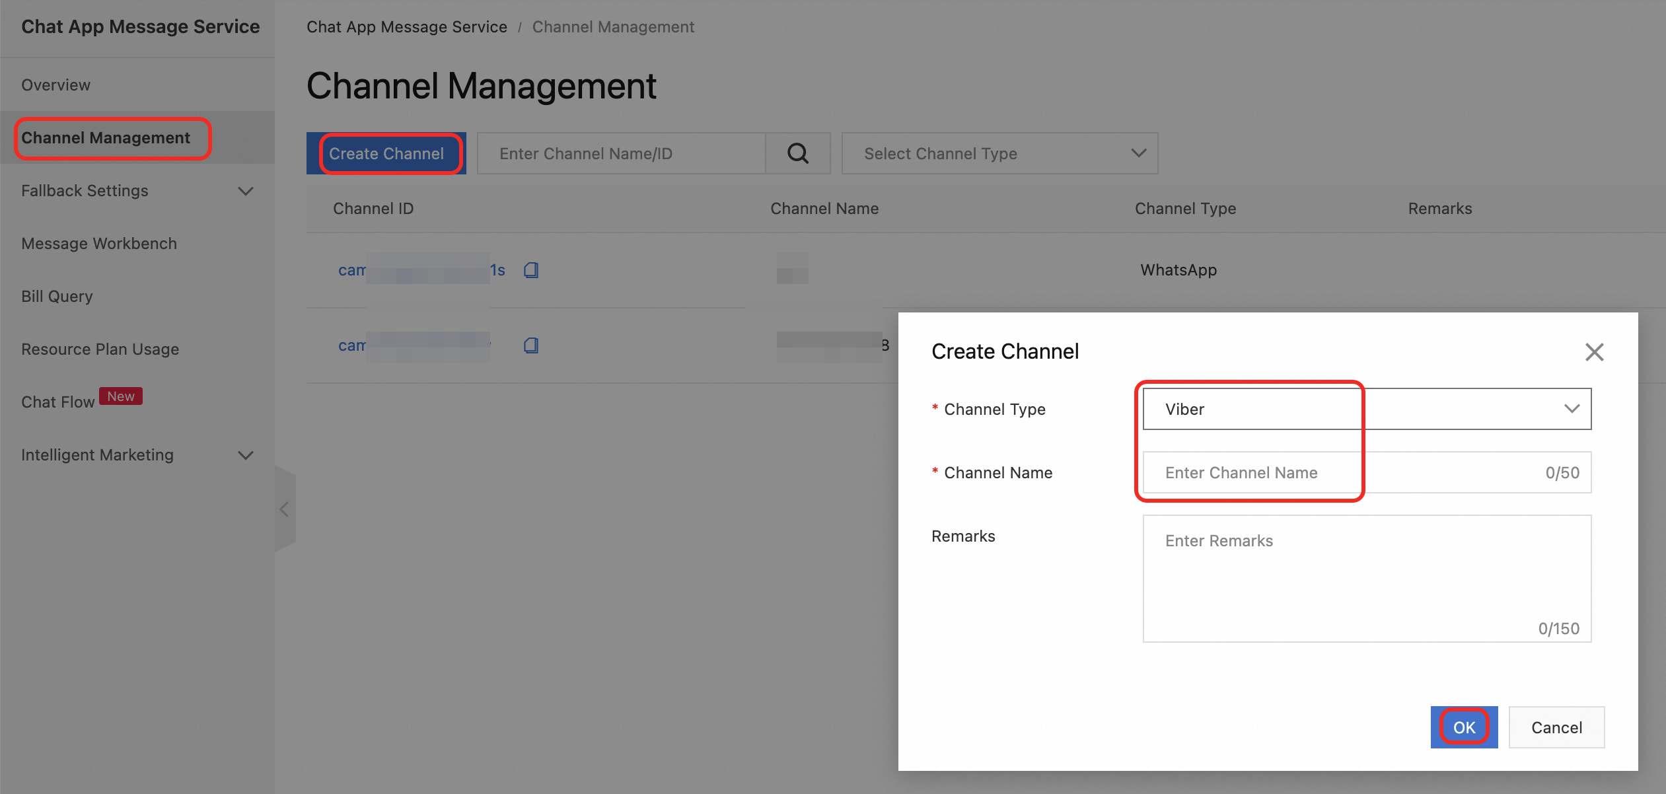This screenshot has width=1666, height=794.
Task: Go to Message Workbench
Action: click(x=99, y=244)
